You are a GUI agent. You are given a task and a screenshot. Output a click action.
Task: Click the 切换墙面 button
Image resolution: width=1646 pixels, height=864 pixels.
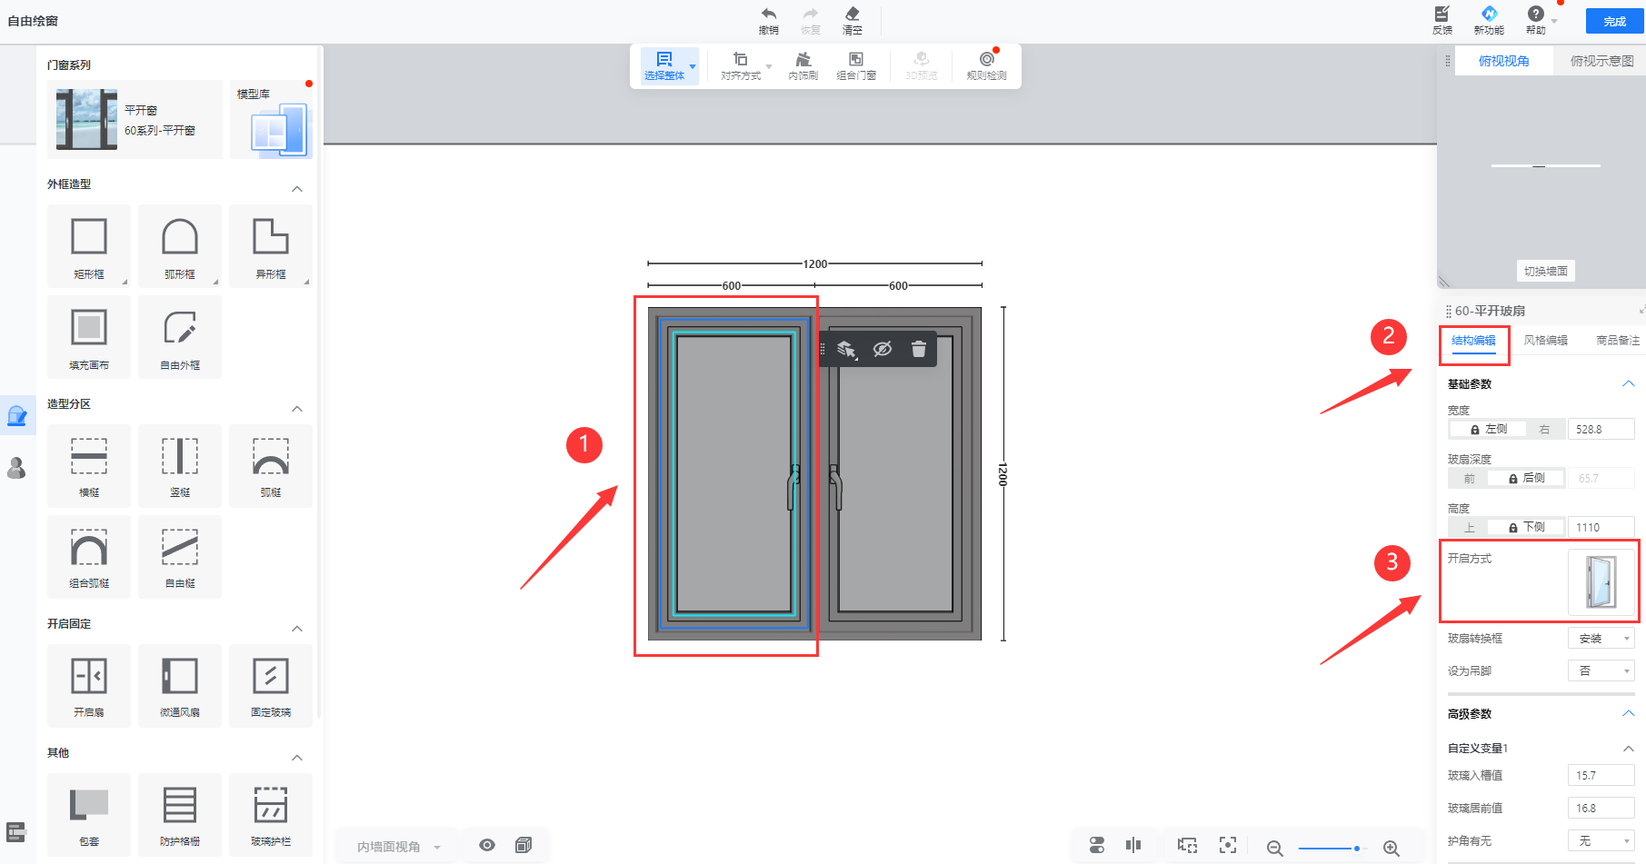click(x=1545, y=271)
